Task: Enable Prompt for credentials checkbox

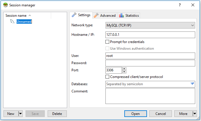Action: tap(107, 42)
